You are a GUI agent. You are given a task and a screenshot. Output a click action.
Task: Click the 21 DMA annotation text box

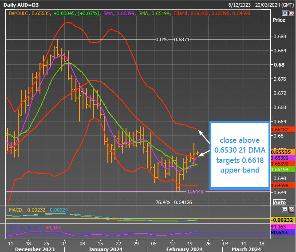tap(240, 155)
